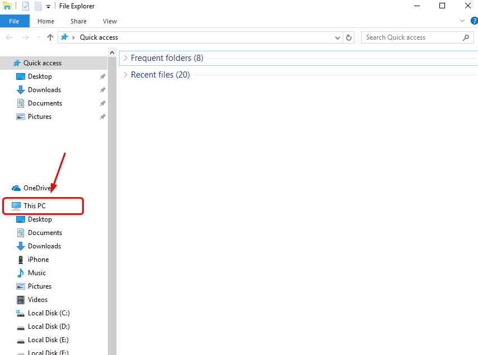The width and height of the screenshot is (478, 355).
Task: Unpin Desktop using its pin icon
Action: pyautogui.click(x=102, y=76)
